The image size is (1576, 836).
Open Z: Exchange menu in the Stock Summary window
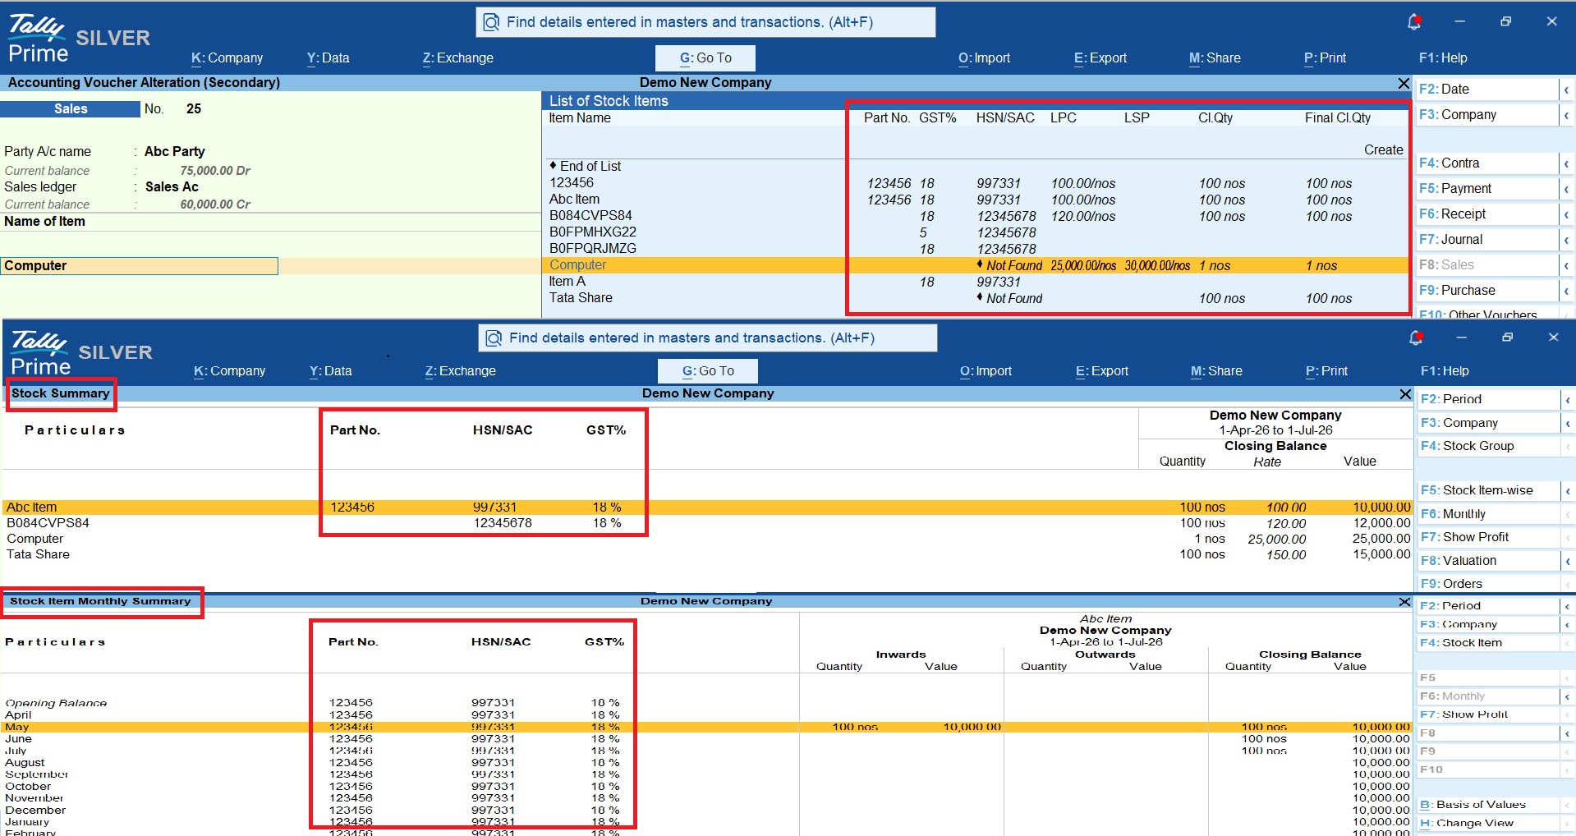(x=461, y=371)
